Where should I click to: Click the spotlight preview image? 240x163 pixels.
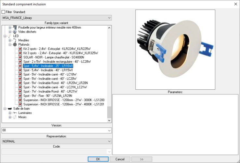click(175, 50)
